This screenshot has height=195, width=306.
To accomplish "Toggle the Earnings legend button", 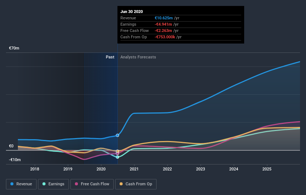I will (x=53, y=184).
